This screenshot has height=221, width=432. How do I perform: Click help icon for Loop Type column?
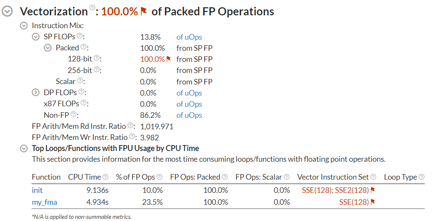click(x=421, y=177)
